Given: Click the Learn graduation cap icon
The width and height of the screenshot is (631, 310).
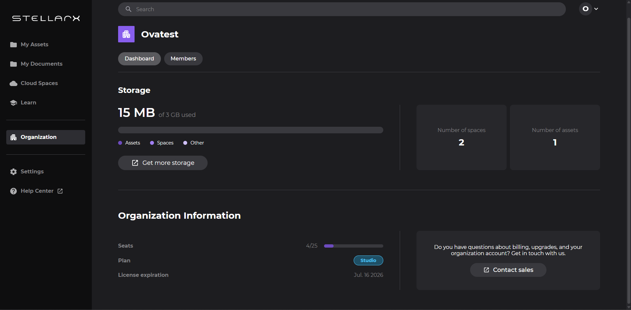Looking at the screenshot, I should point(13,103).
